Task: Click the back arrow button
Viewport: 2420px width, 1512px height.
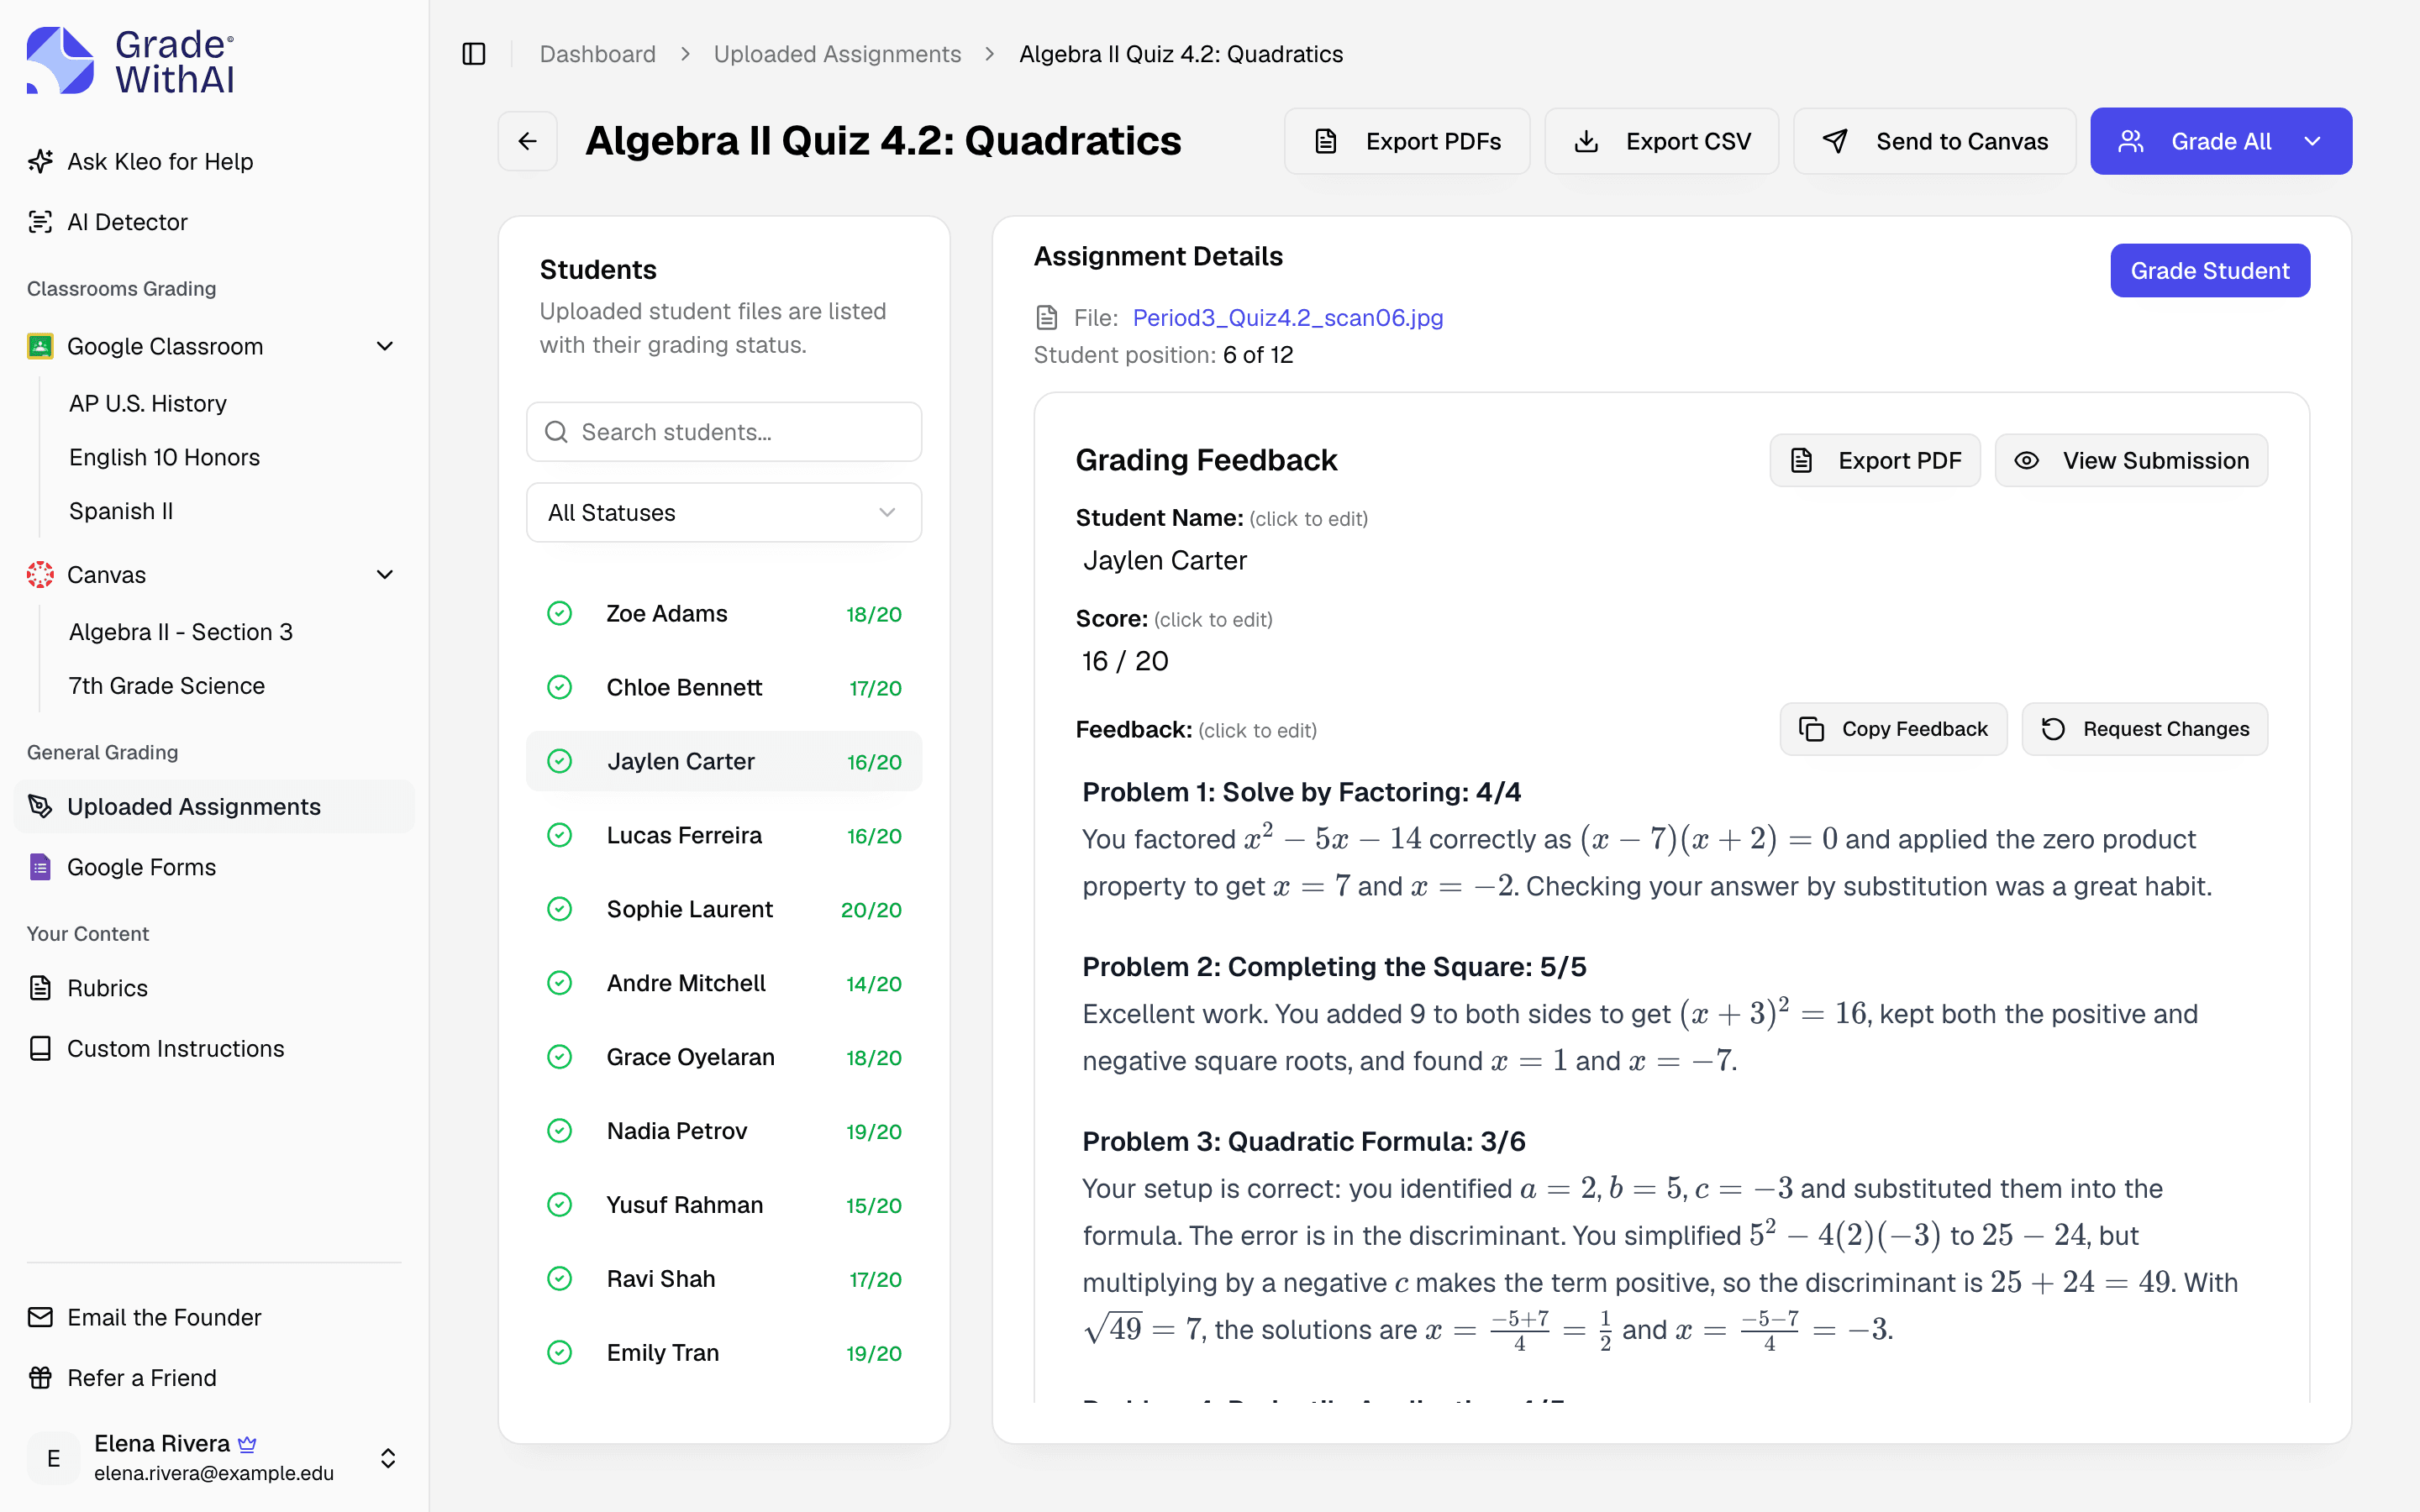Action: click(528, 141)
